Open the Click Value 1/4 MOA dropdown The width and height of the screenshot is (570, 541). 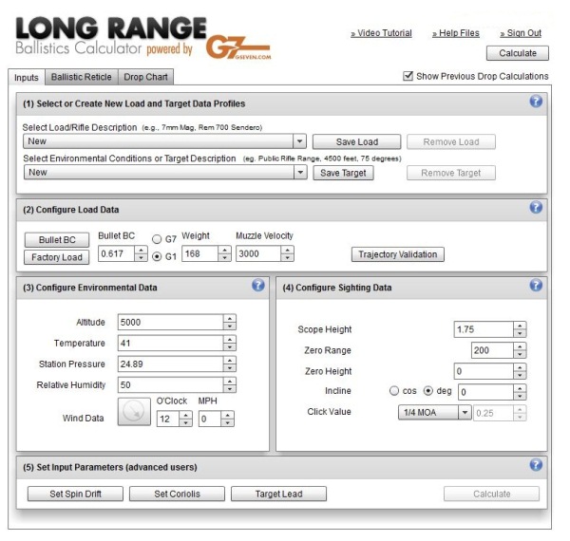465,413
